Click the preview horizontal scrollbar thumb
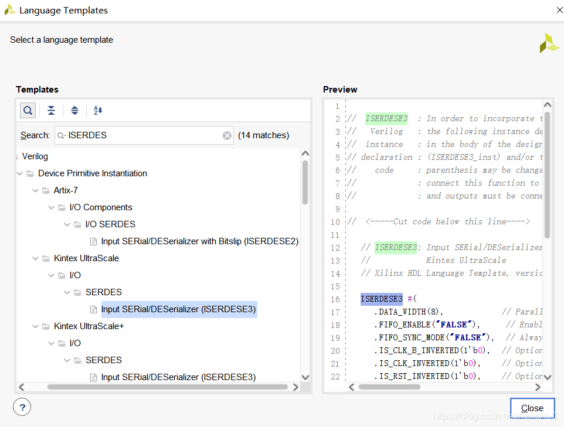This screenshot has height=427, width=564. point(389,387)
